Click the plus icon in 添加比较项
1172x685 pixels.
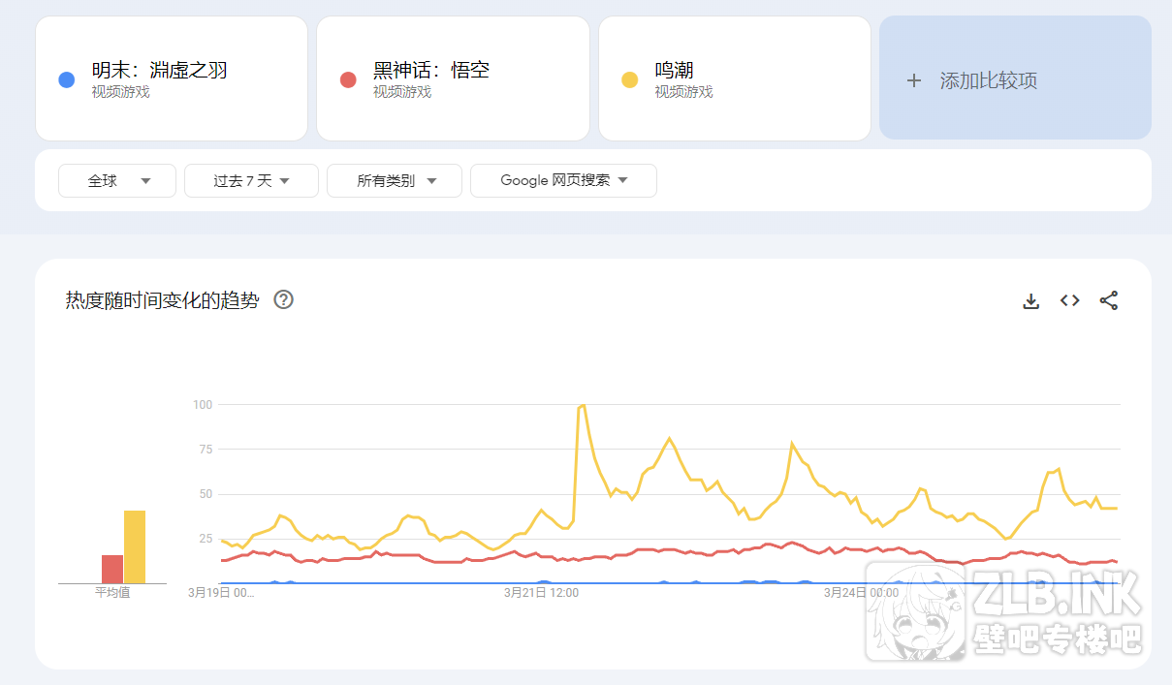coord(913,80)
